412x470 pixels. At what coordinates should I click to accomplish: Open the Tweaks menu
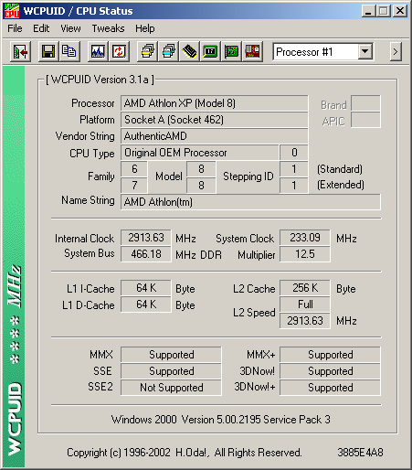coord(108,28)
